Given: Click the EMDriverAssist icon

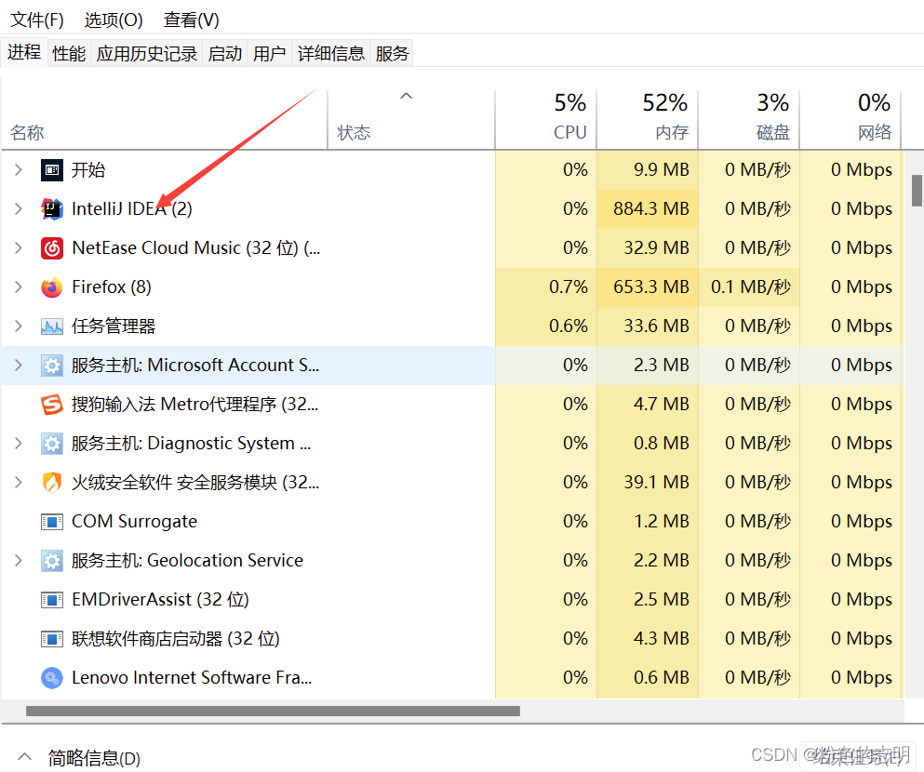Looking at the screenshot, I should [x=52, y=600].
